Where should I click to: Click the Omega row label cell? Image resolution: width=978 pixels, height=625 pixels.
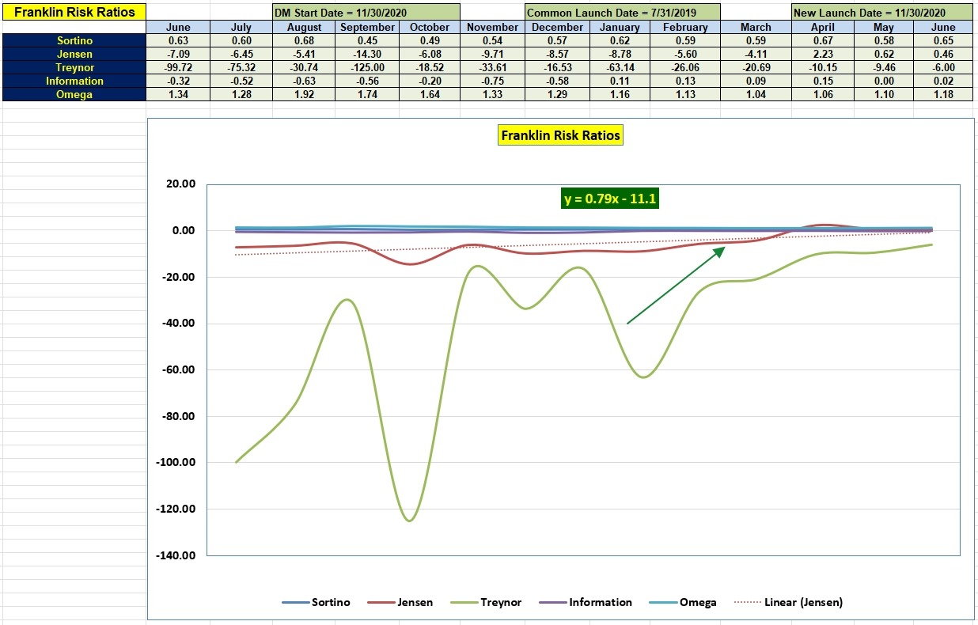click(74, 94)
